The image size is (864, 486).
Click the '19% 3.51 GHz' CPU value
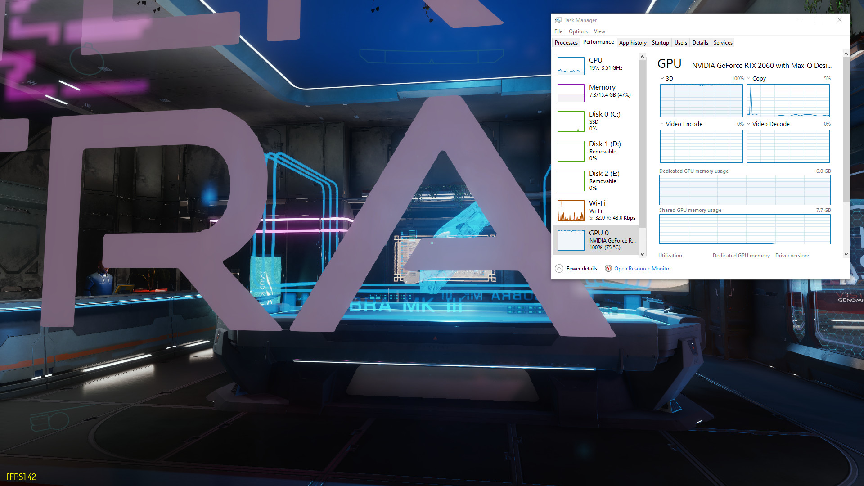click(606, 68)
